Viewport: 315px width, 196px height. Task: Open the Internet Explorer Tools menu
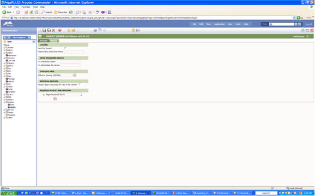point(35,7)
